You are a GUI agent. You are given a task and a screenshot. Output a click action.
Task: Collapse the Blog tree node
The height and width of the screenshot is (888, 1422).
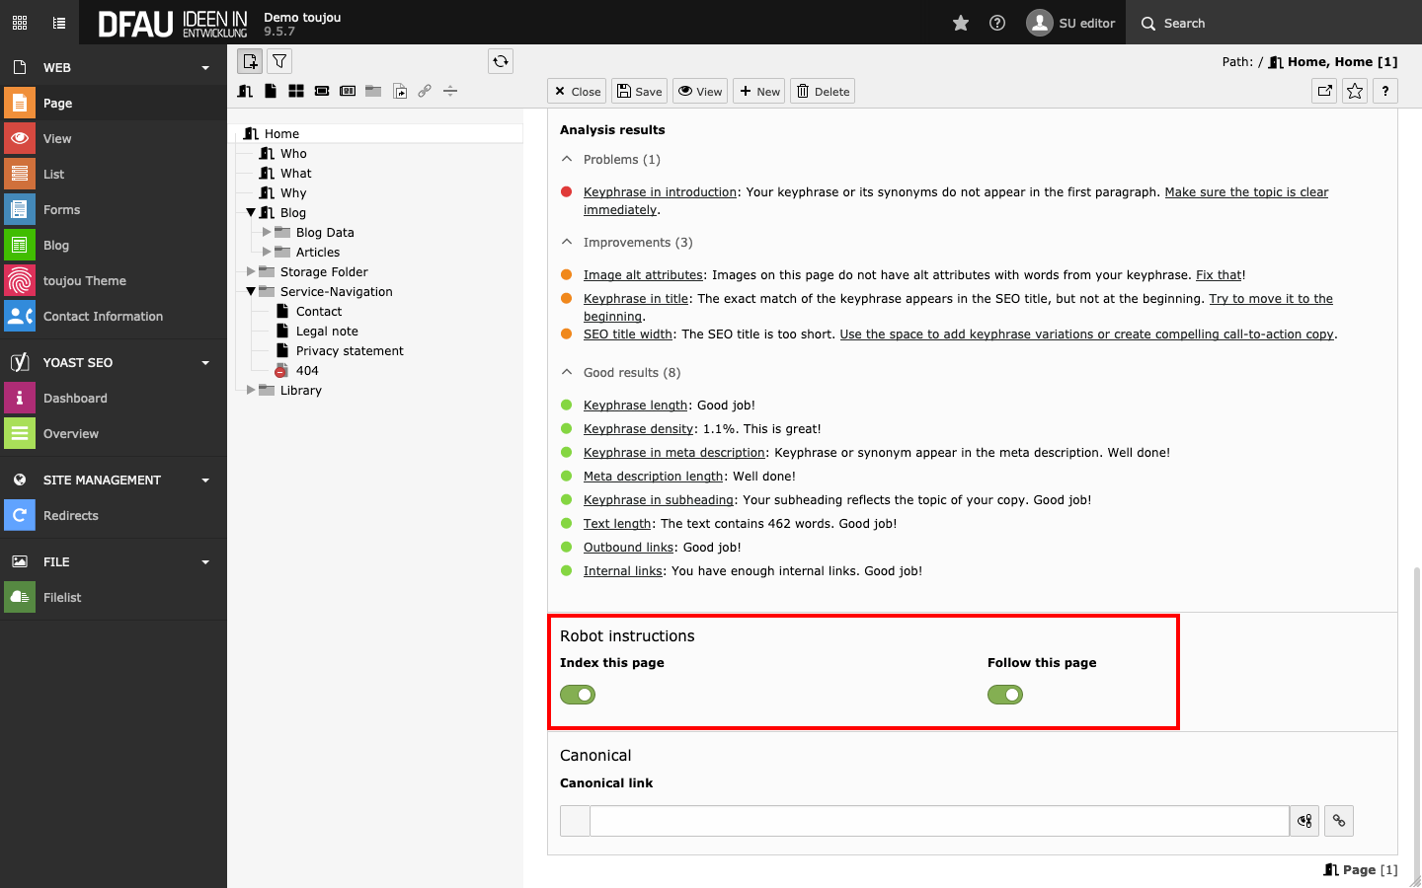[x=251, y=212]
